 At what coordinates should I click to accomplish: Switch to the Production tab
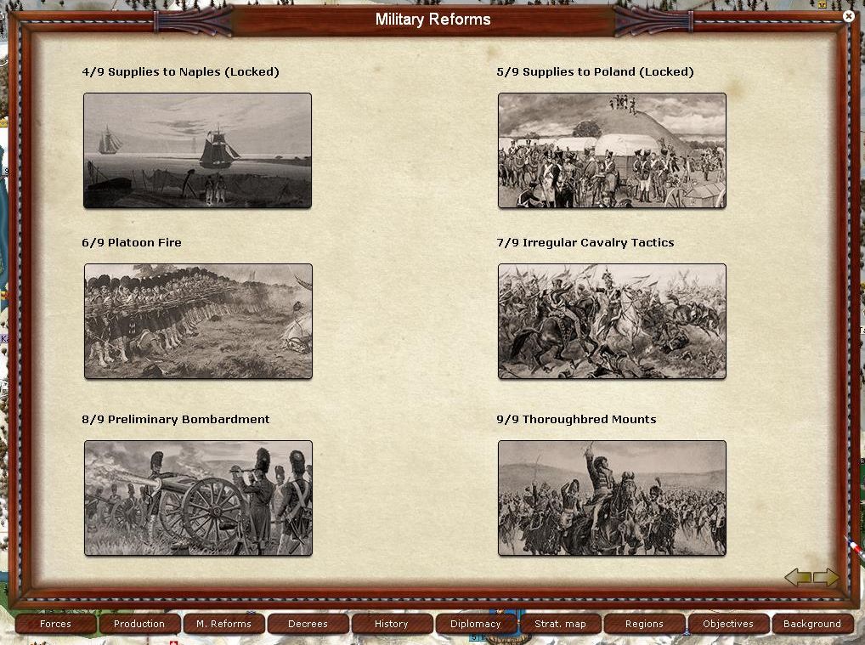click(x=139, y=624)
